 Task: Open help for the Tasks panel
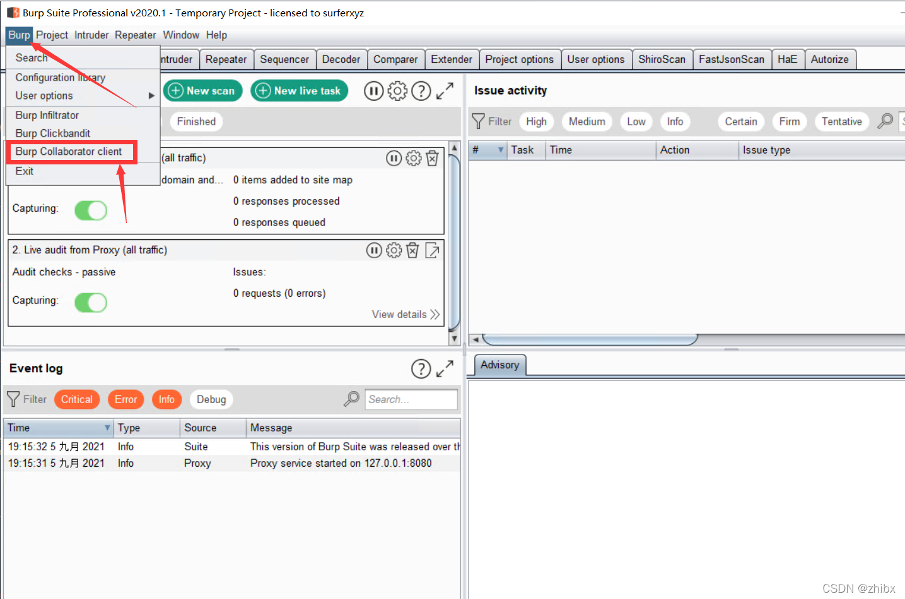click(x=421, y=91)
